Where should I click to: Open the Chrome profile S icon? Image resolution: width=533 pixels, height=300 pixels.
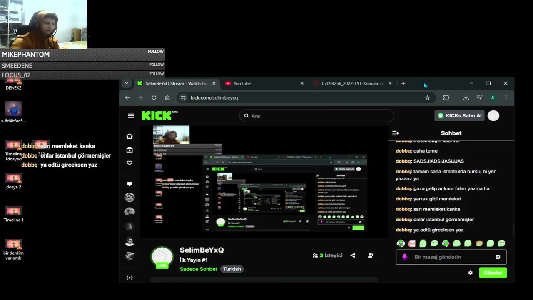pos(493,97)
